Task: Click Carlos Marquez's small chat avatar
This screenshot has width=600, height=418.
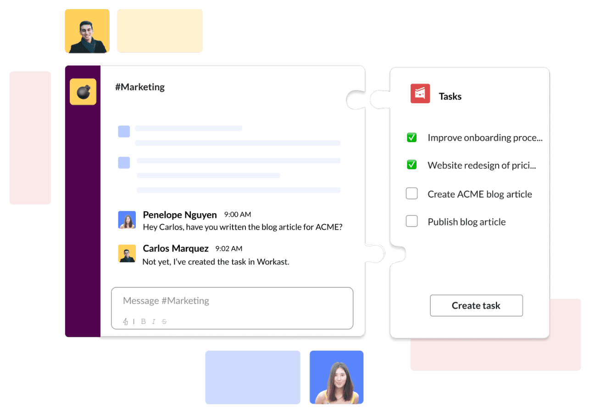Action: coord(127,253)
